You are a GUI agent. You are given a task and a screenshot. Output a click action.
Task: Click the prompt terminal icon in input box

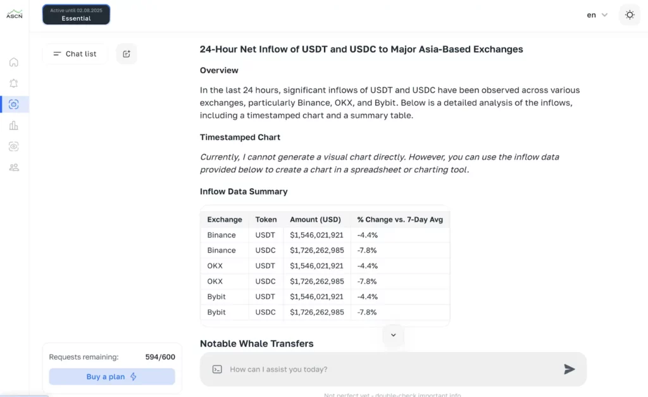tap(217, 369)
